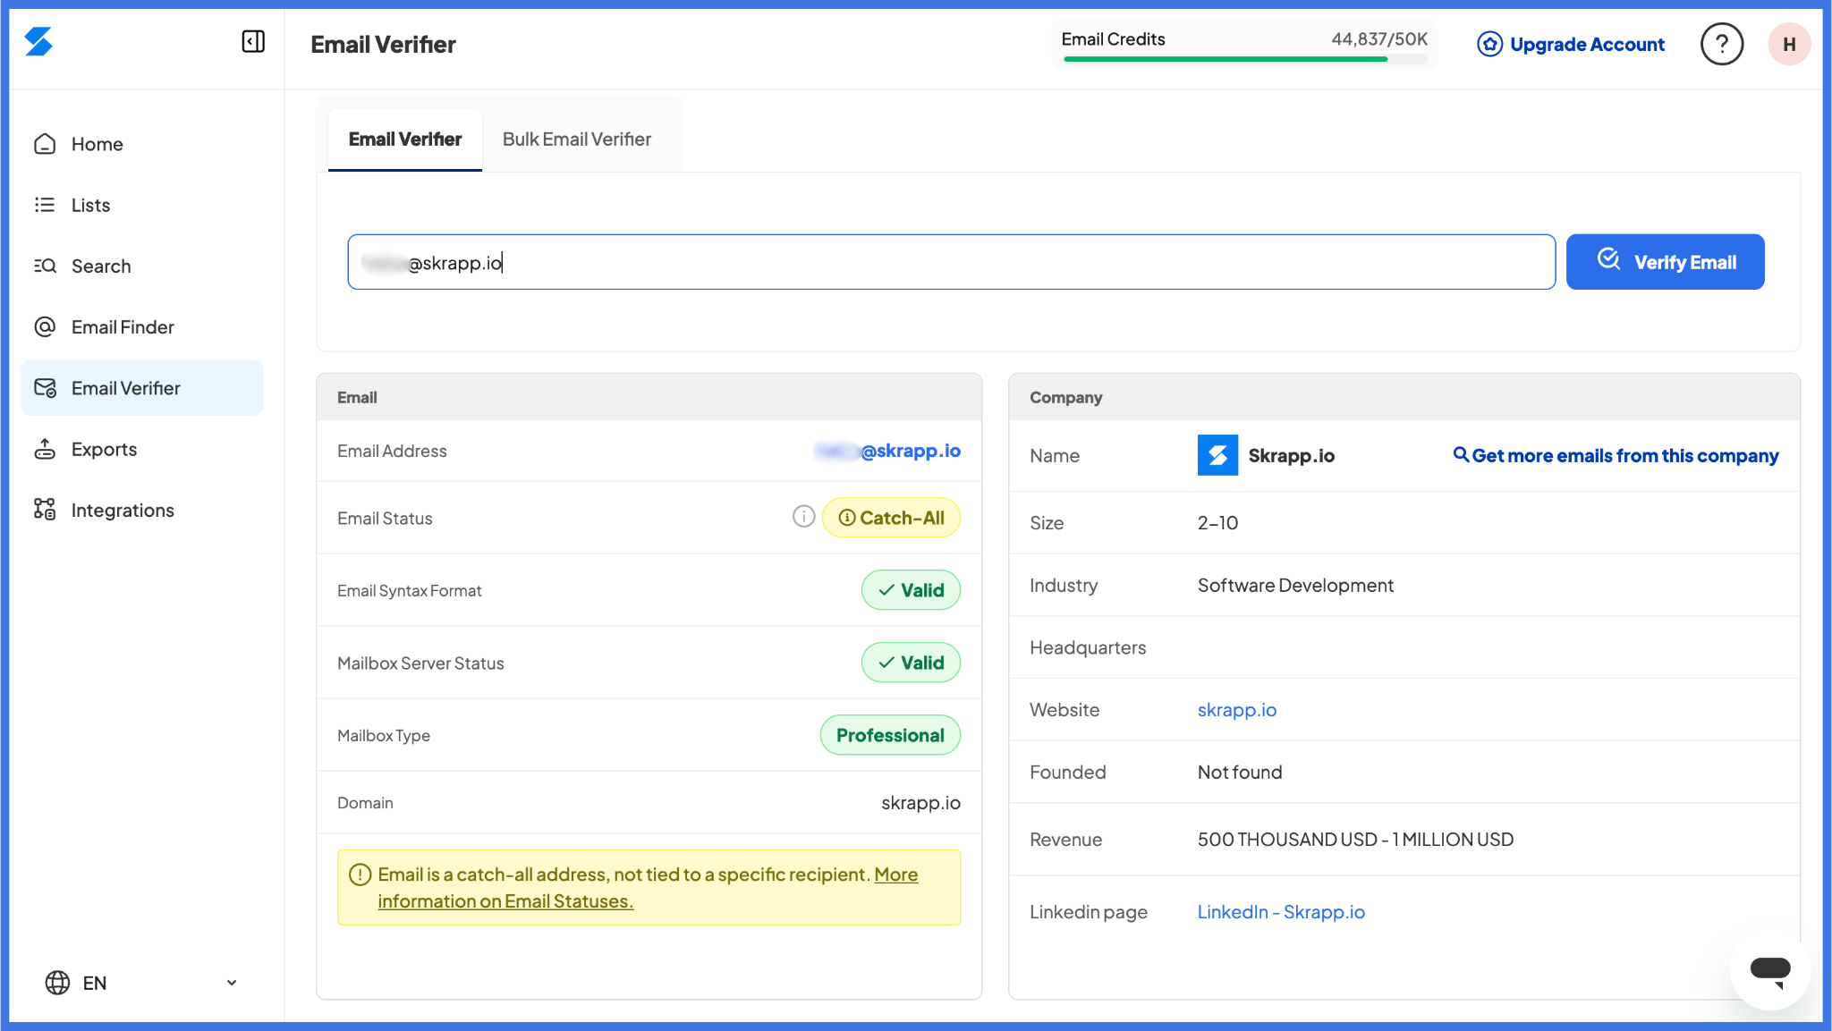This screenshot has height=1031, width=1832.
Task: Click the catch-all warning alert icon
Action: point(360,875)
